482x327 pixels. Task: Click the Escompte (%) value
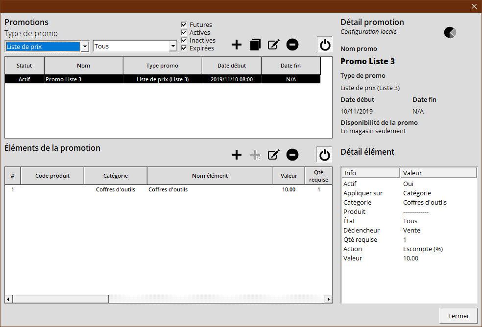coord(423,249)
